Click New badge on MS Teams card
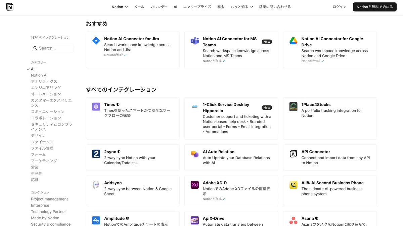 (267, 42)
